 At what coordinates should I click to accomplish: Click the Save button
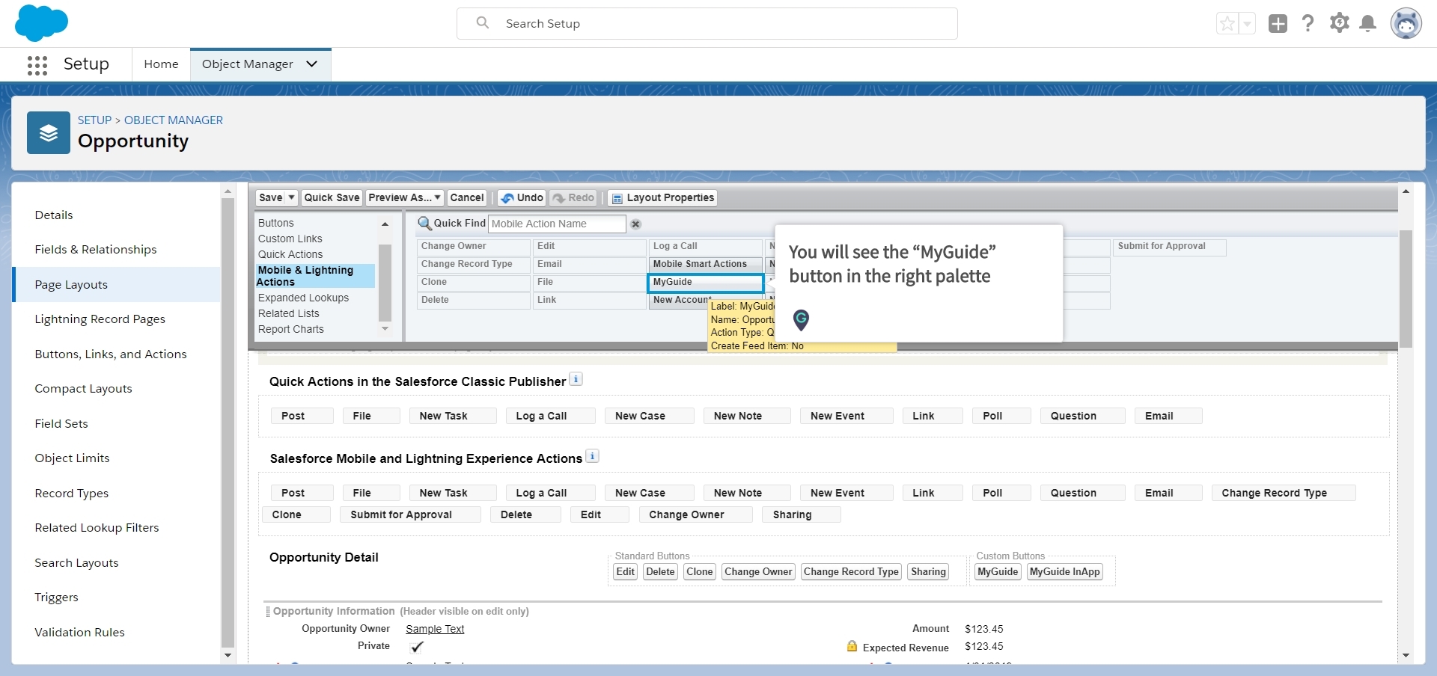(271, 197)
